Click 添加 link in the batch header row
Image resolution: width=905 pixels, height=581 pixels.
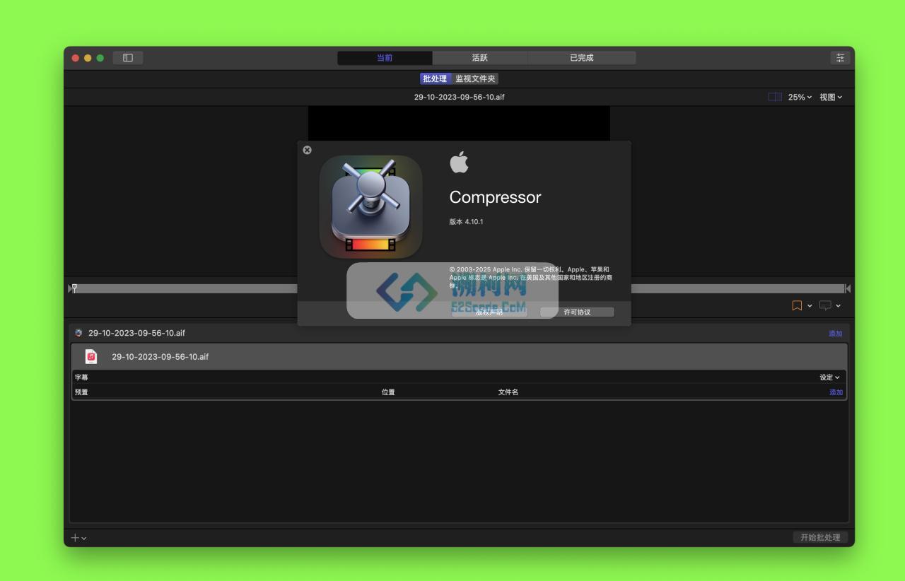(x=836, y=334)
